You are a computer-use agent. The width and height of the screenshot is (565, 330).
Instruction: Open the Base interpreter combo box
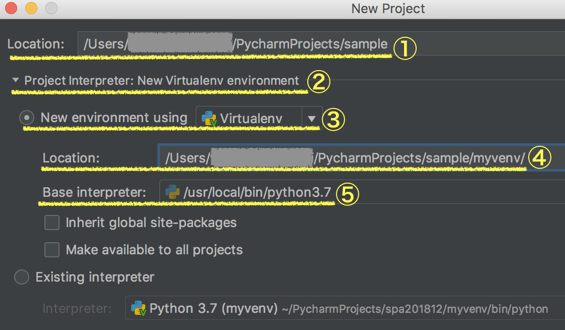pyautogui.click(x=362, y=192)
